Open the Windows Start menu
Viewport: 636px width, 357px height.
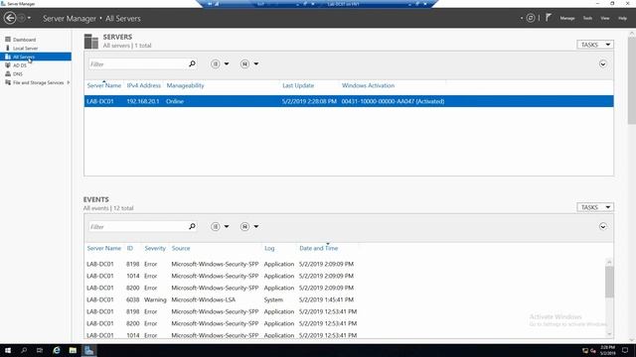click(8, 350)
